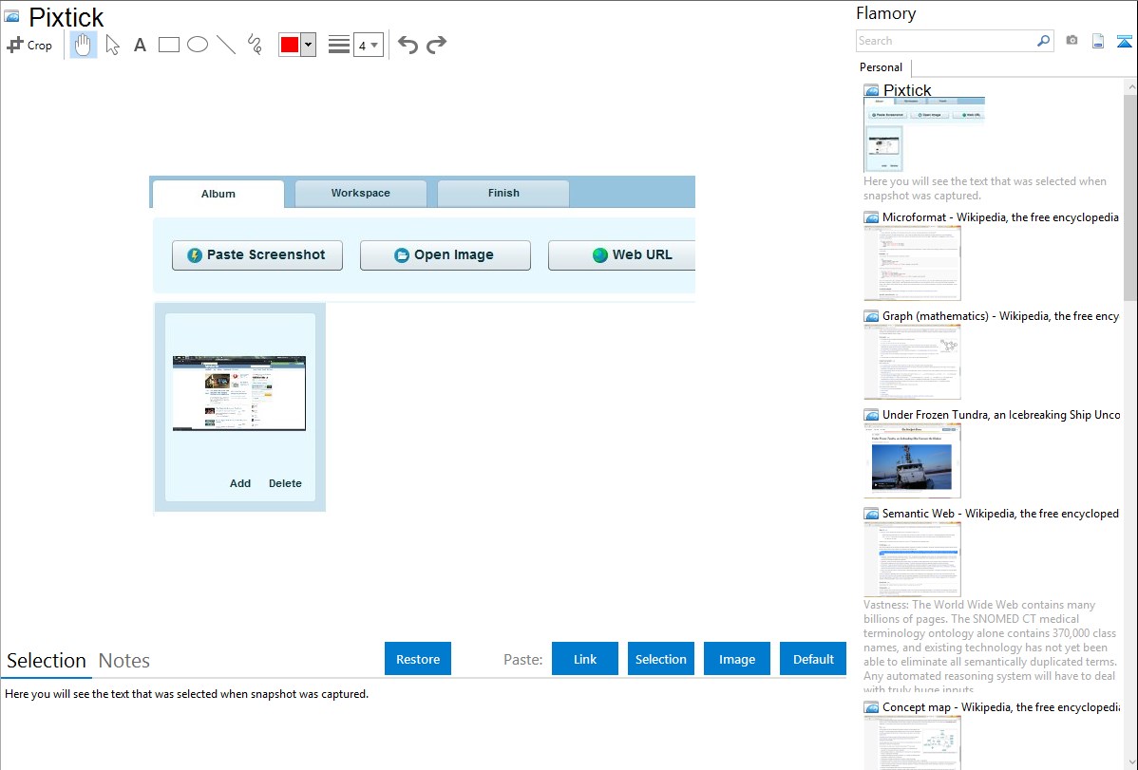
Task: Open the Microformat Wikipedia snapshot thumbnail
Action: (912, 263)
